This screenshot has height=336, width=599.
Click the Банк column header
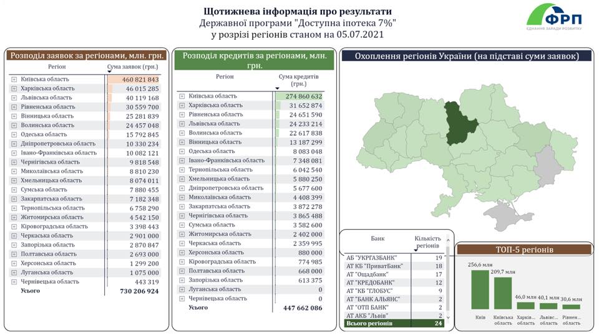(x=377, y=239)
